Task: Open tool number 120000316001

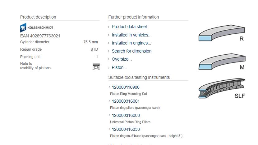Action: coord(126,101)
